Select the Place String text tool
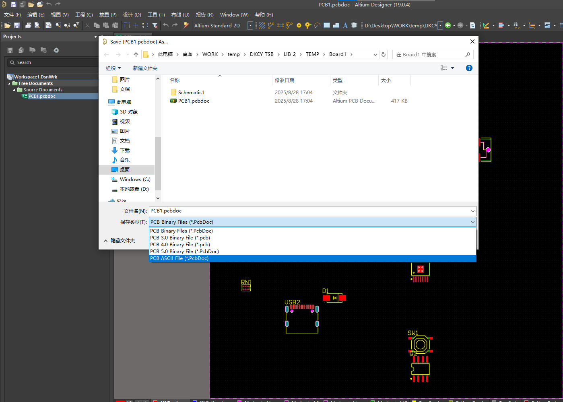This screenshot has height=402, width=563. [345, 25]
